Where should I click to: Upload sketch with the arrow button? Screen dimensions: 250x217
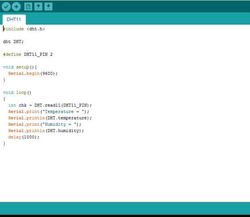click(x=16, y=7)
